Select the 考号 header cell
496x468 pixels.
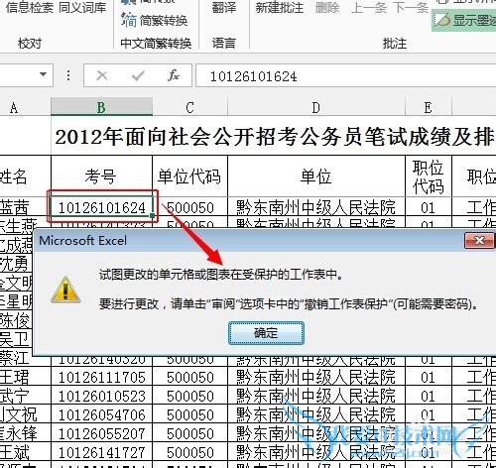tap(101, 175)
